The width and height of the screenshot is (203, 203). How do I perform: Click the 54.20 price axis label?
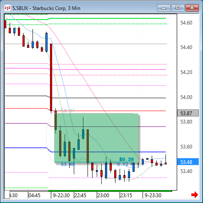click(186, 72)
